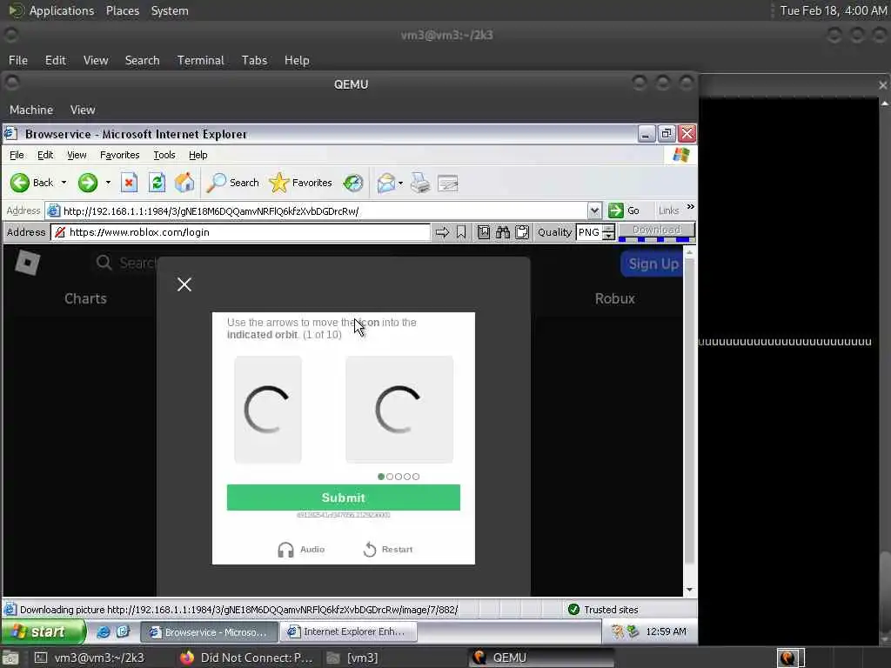Open terminal Tabs menu
This screenshot has height=668, width=891.
click(254, 60)
